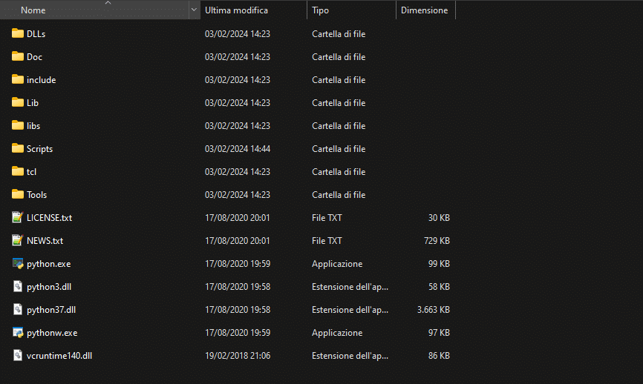Select the Lib folder row
Image resolution: width=643 pixels, height=384 pixels.
pos(229,103)
